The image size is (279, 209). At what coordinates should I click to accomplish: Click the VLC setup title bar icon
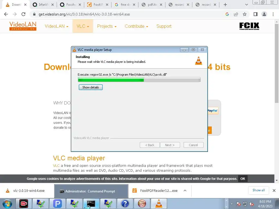74,50
